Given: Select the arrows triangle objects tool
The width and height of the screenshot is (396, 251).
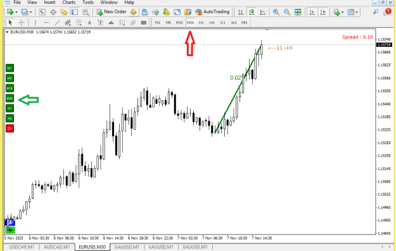Looking at the screenshot, I should click(111, 23).
